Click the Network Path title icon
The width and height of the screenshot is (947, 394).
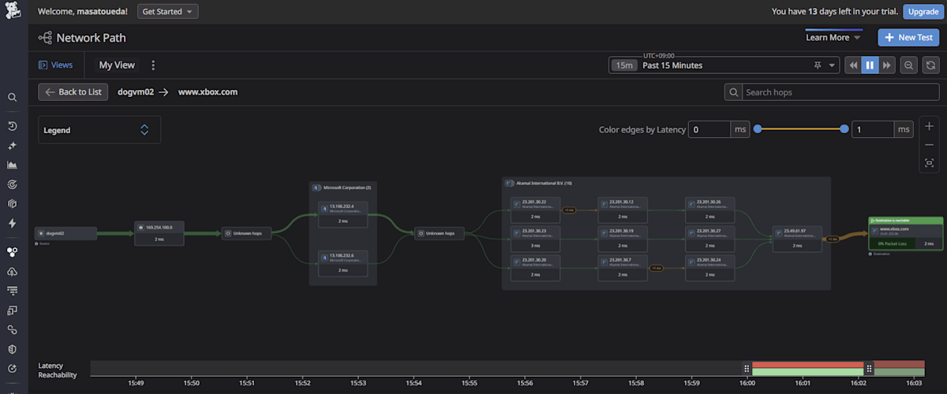point(45,37)
